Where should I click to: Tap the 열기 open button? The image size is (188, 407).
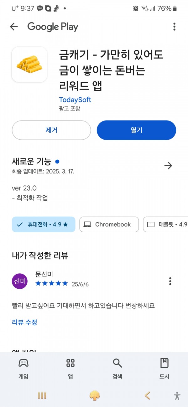[x=136, y=130]
